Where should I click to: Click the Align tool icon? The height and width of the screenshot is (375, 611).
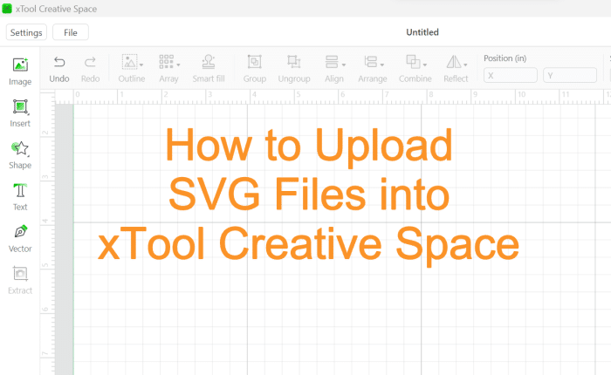point(332,62)
